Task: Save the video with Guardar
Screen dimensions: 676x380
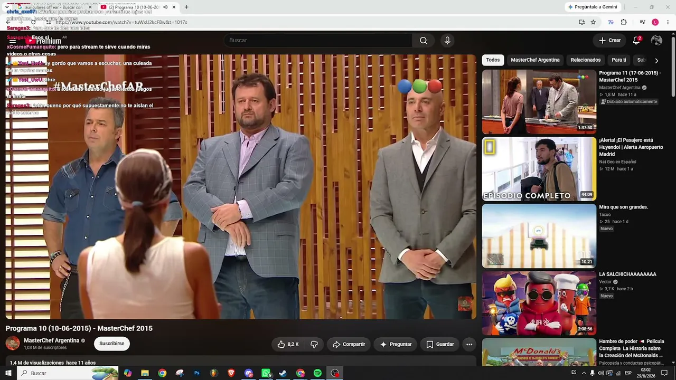Action: [x=440, y=344]
